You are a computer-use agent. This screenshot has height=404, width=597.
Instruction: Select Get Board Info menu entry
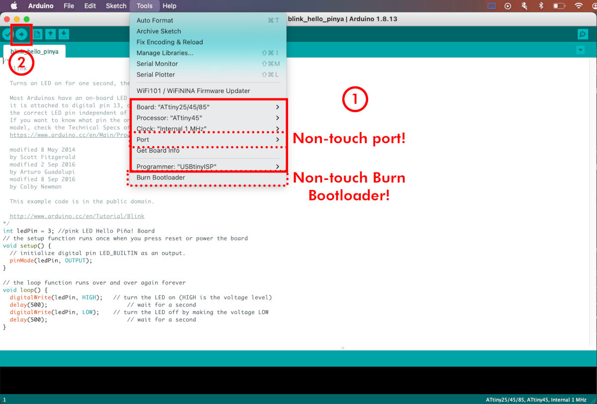pos(208,151)
